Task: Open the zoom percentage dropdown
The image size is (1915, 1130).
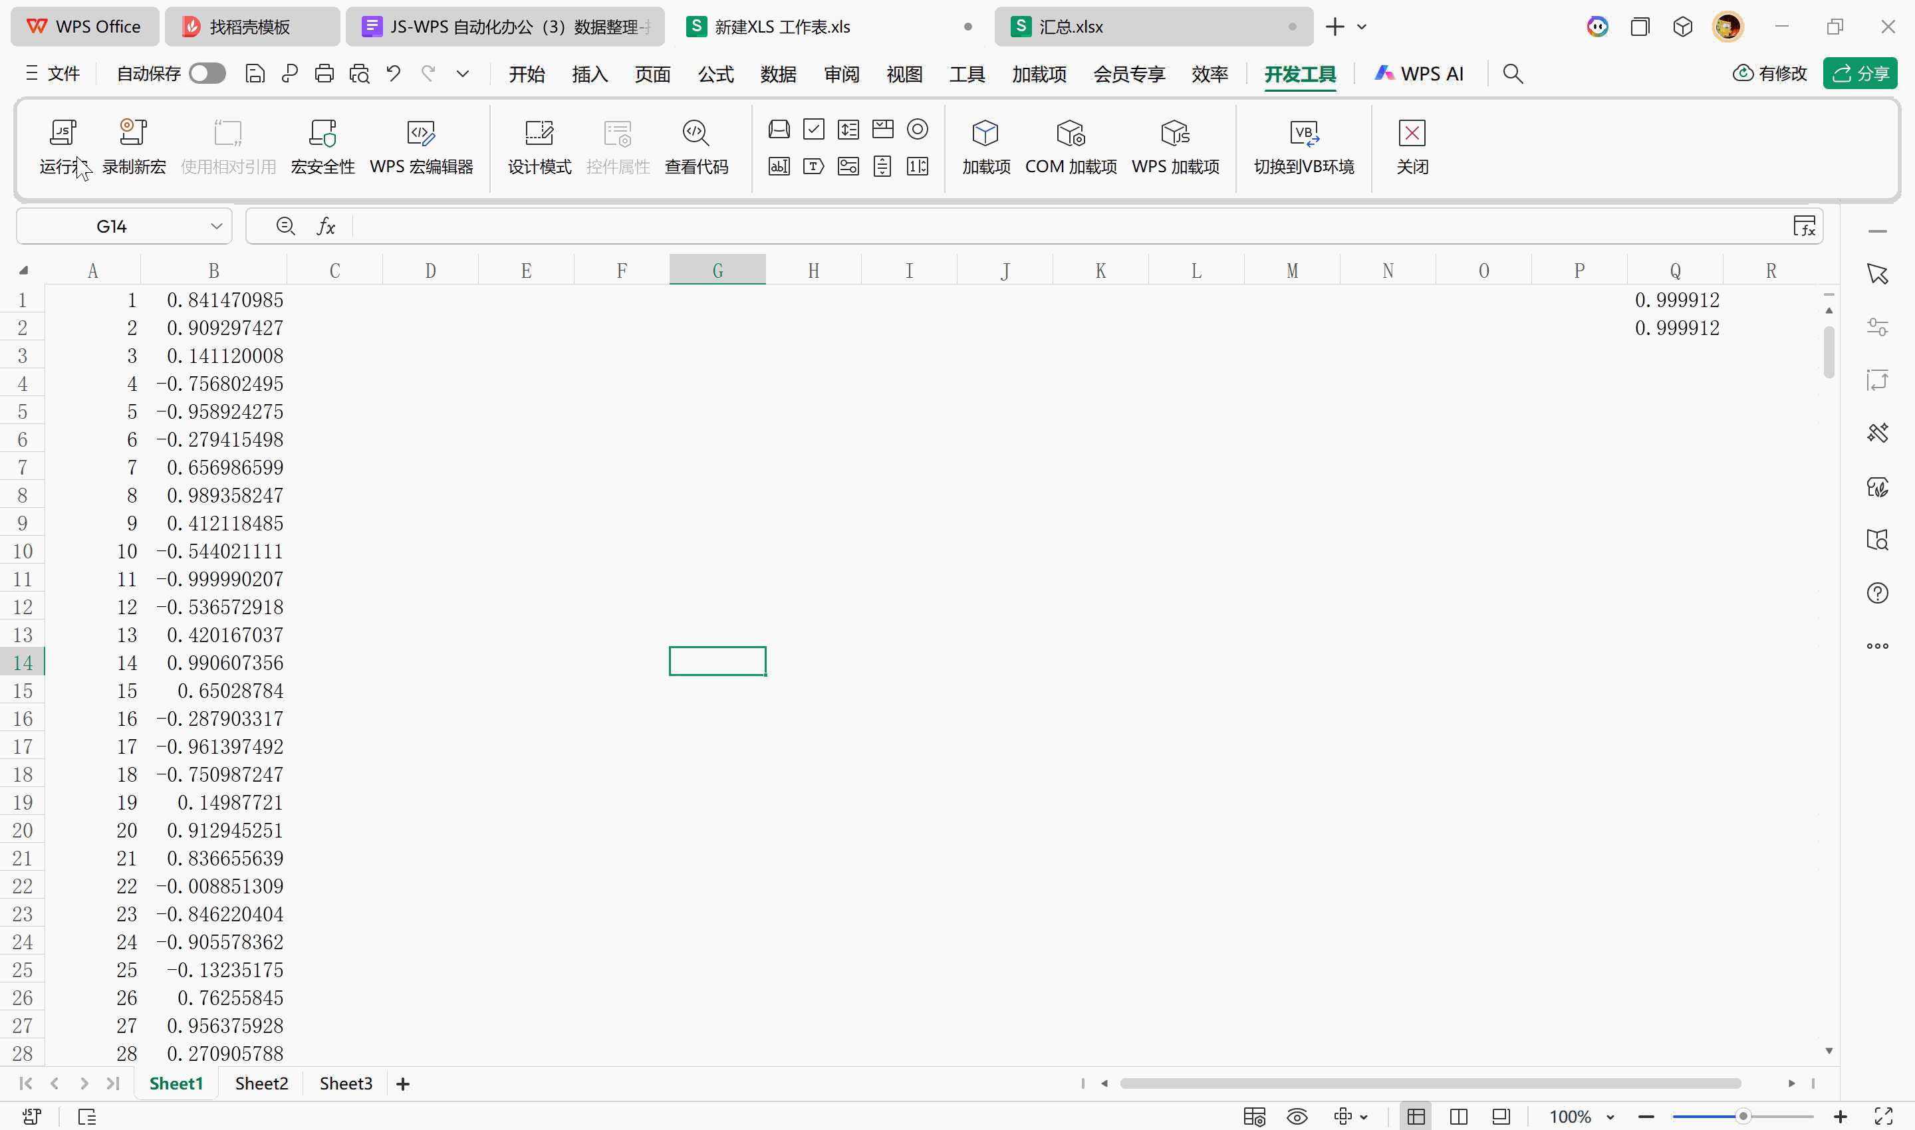Action: click(1610, 1116)
